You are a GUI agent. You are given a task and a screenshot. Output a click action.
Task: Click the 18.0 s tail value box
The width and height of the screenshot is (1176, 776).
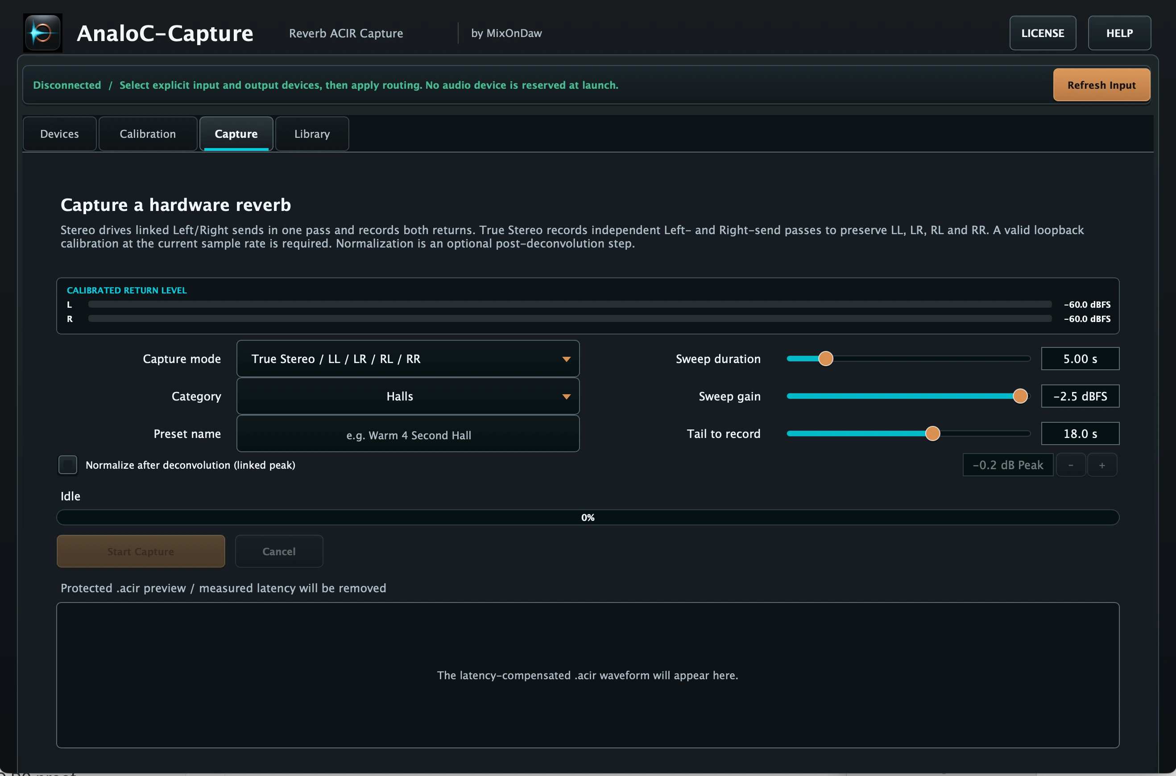click(1080, 433)
